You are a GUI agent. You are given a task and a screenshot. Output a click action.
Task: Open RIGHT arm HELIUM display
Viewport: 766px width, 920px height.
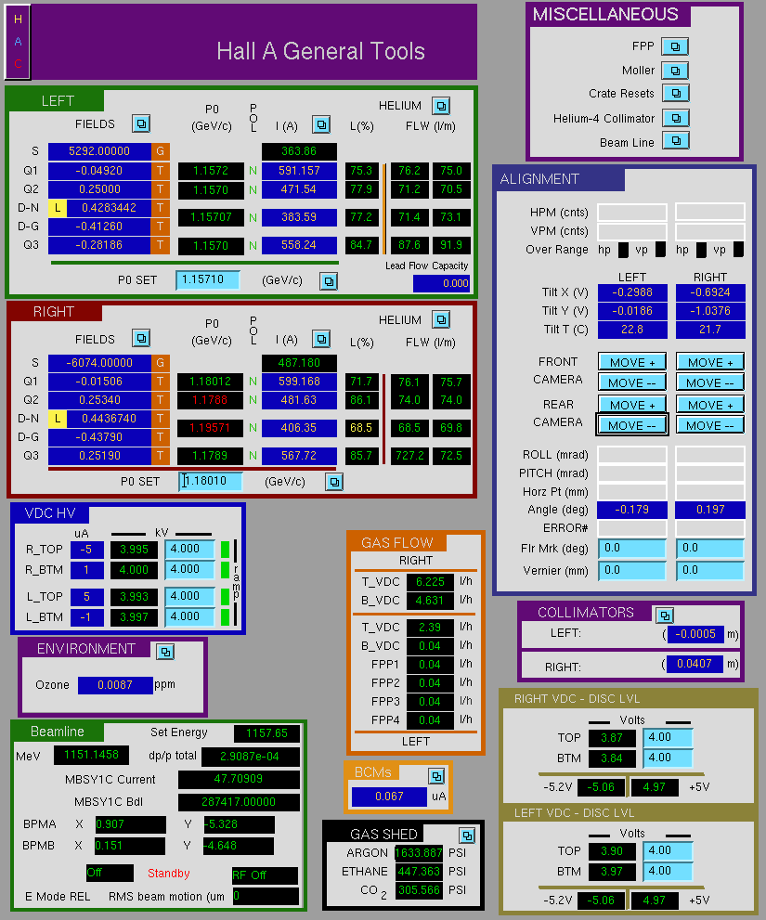point(441,319)
